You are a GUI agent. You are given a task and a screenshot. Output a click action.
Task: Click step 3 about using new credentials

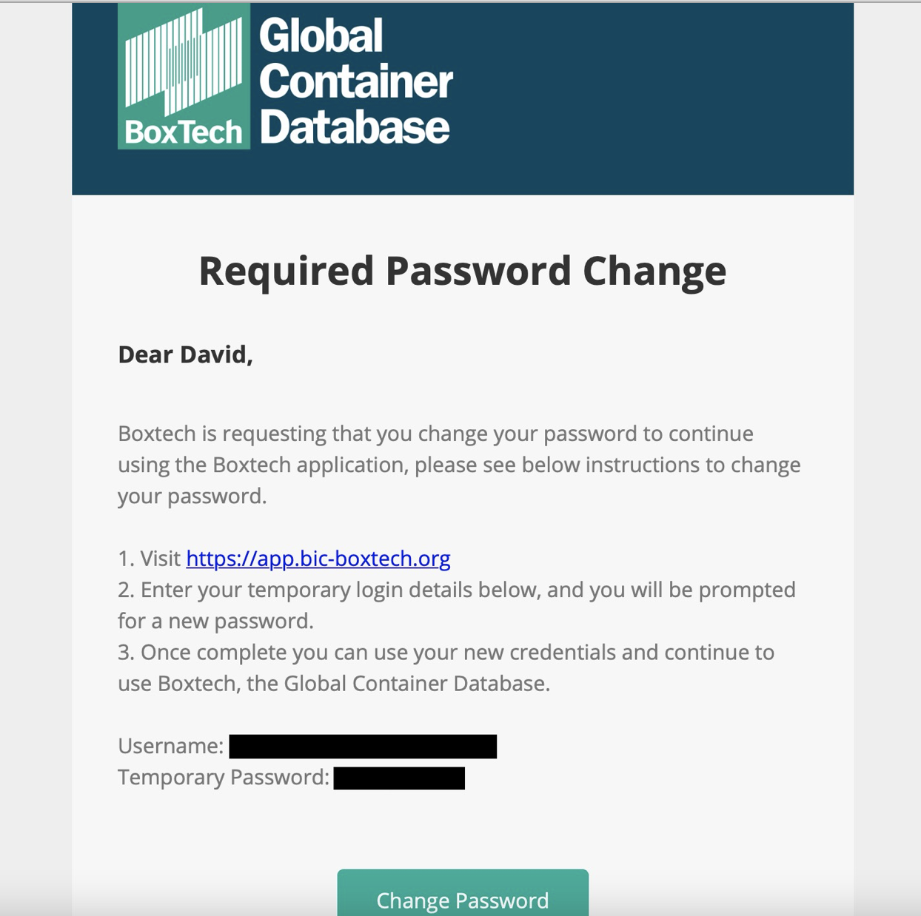(x=446, y=667)
